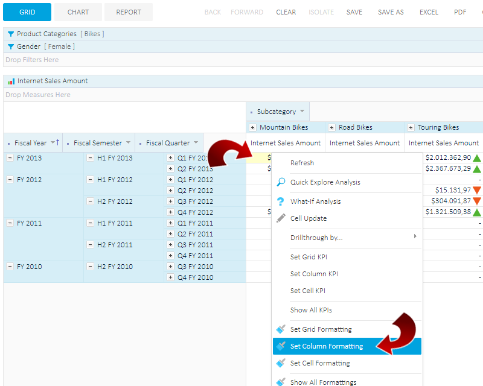Open the Fiscal Quarter header dropdown arrow
The width and height of the screenshot is (483, 386).
196,142
